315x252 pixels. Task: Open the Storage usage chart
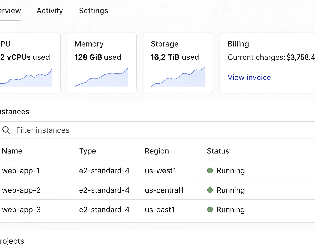pos(178,78)
